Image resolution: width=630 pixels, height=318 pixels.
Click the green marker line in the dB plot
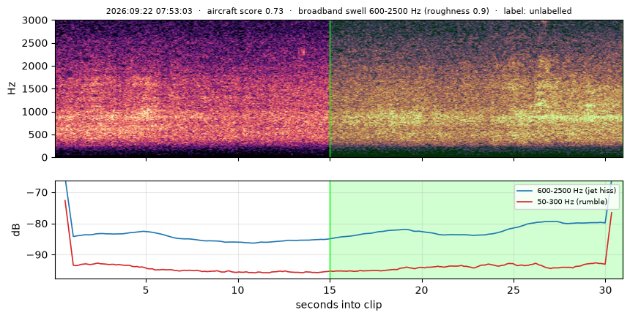[330, 230]
